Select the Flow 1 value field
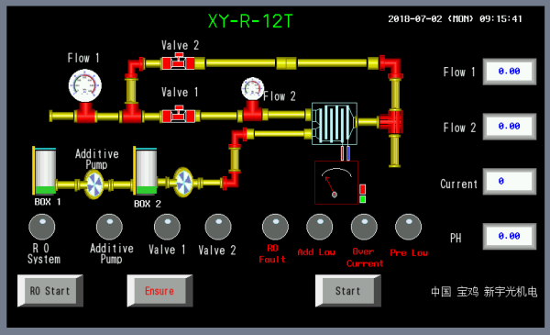550x335 pixels. (510, 72)
